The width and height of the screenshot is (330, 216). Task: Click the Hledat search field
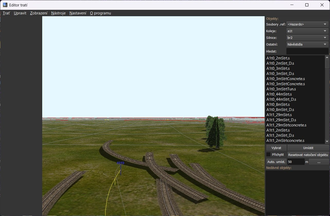point(307,51)
